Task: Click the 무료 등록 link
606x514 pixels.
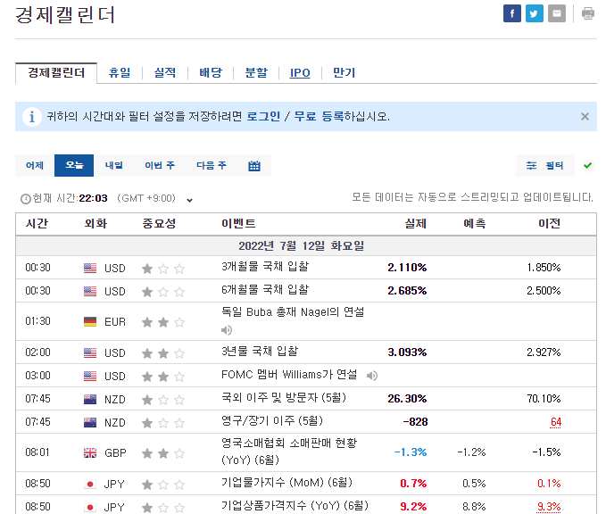Action: click(319, 116)
